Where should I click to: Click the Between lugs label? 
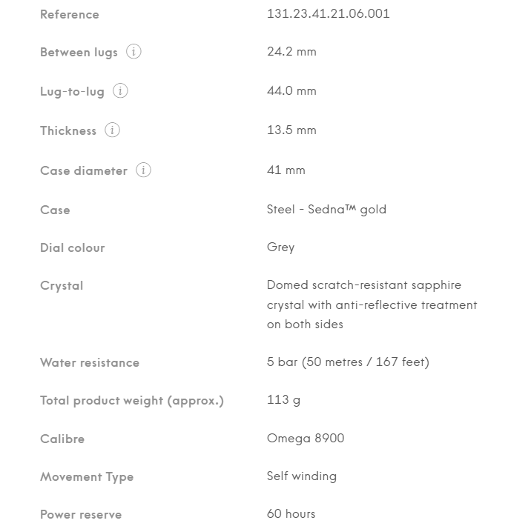79,53
